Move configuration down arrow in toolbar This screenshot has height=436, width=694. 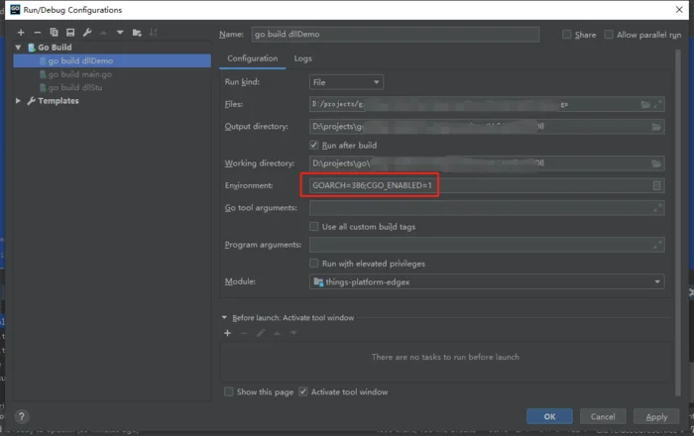pos(120,33)
